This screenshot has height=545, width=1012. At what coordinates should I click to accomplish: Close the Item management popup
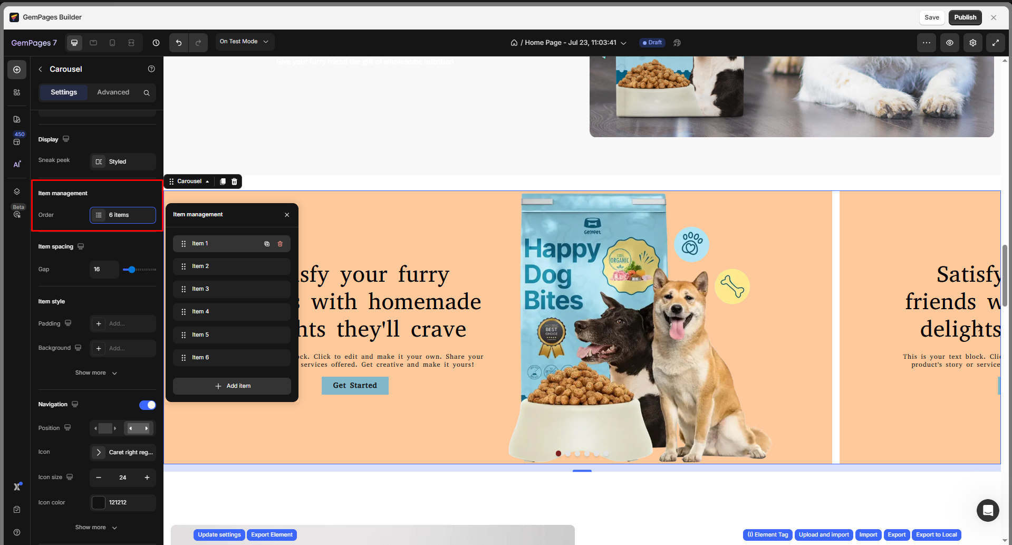click(287, 215)
